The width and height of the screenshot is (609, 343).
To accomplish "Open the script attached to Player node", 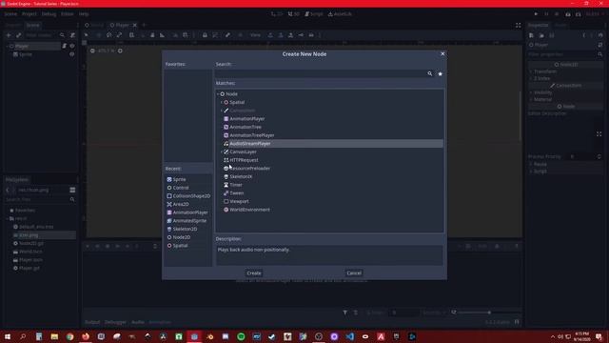I will coord(64,46).
